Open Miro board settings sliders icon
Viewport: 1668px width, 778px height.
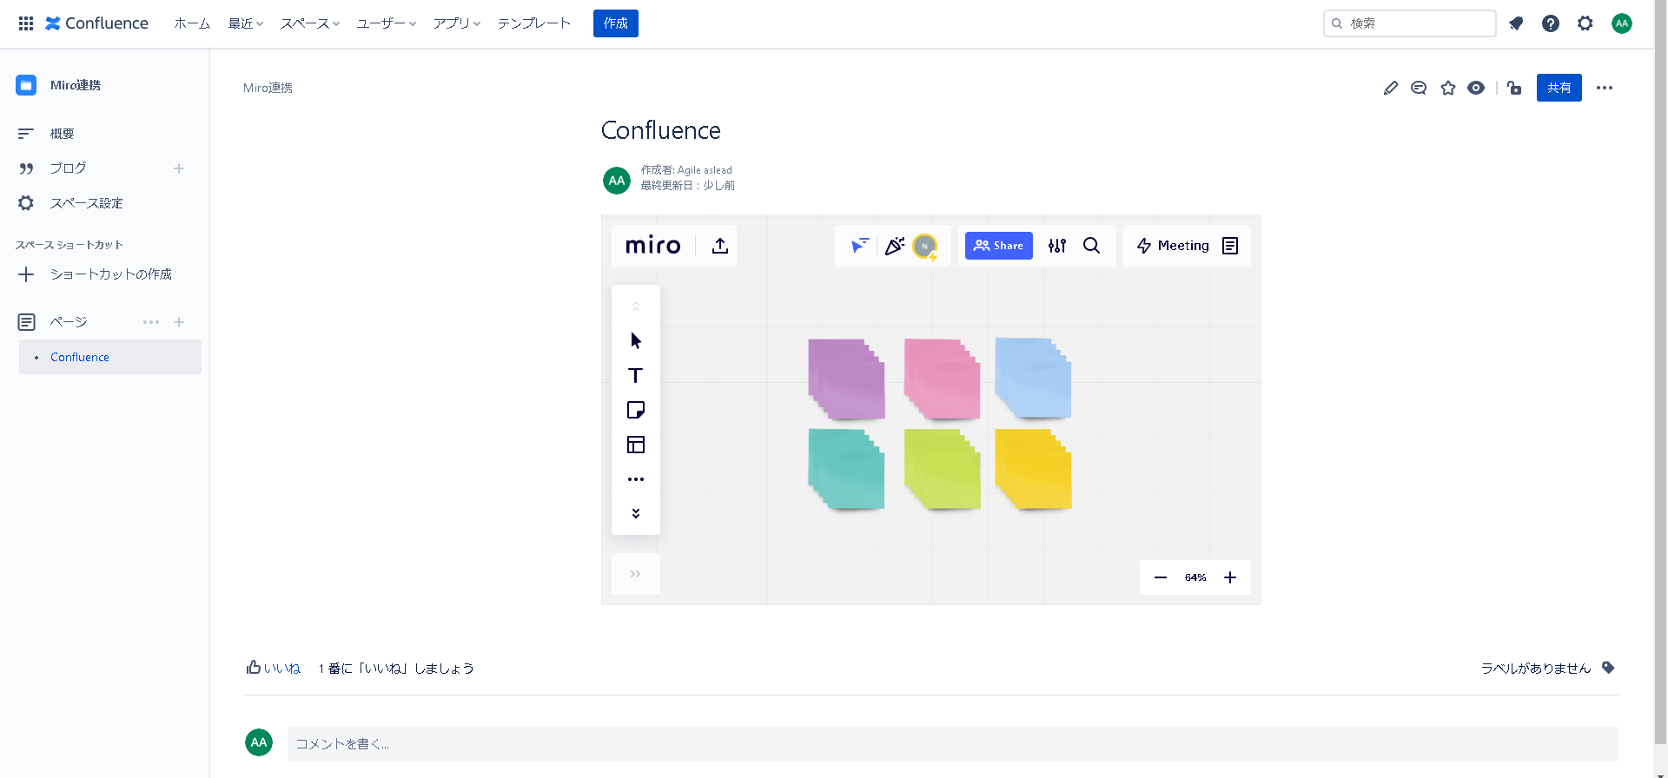[x=1056, y=246]
